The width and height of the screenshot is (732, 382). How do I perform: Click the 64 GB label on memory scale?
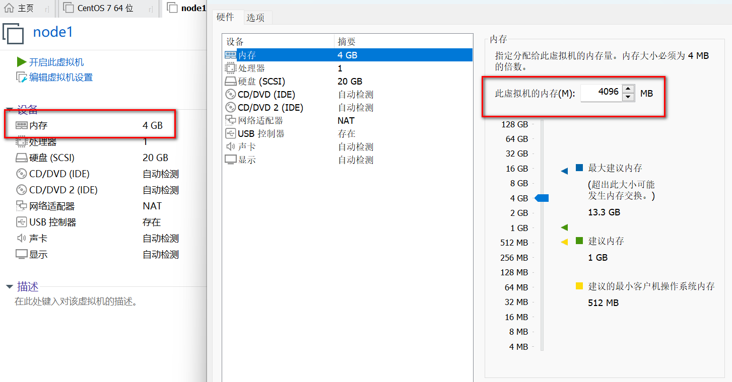point(517,139)
